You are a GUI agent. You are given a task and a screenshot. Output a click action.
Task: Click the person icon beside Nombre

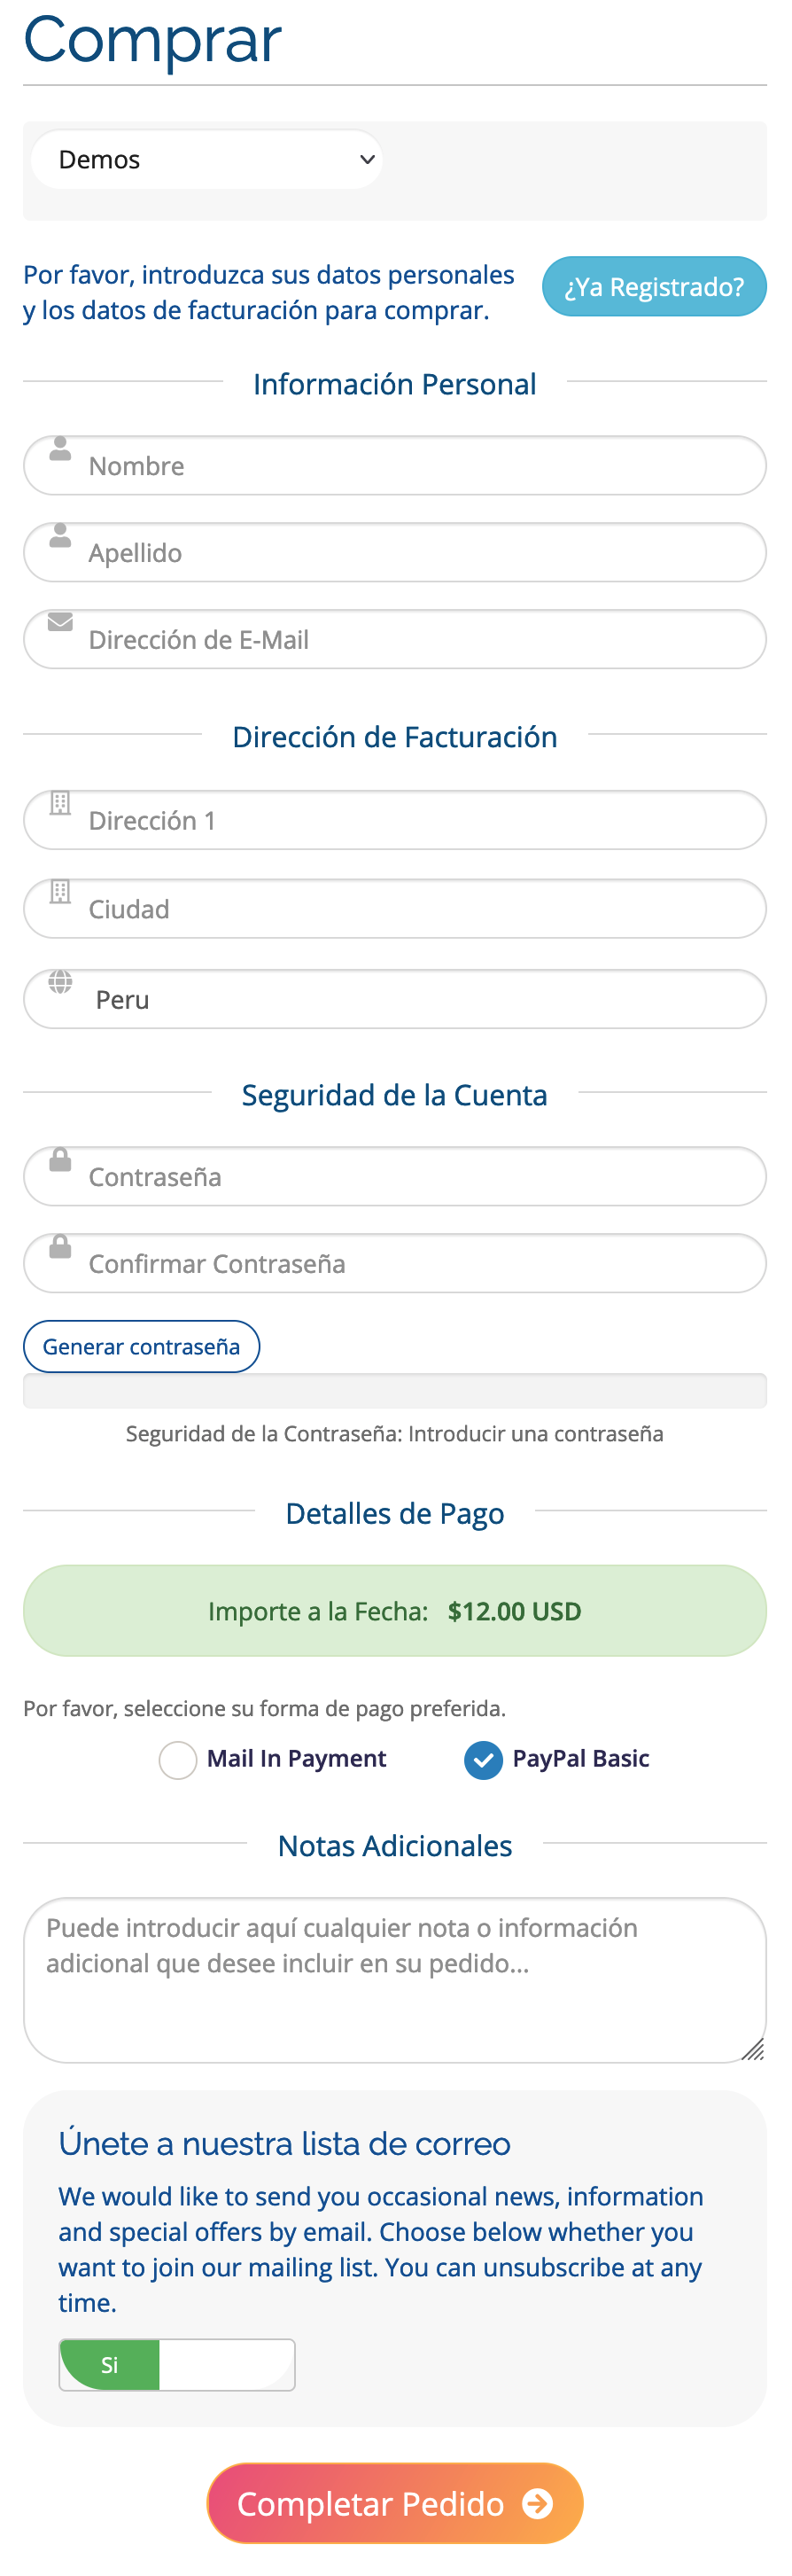(60, 448)
